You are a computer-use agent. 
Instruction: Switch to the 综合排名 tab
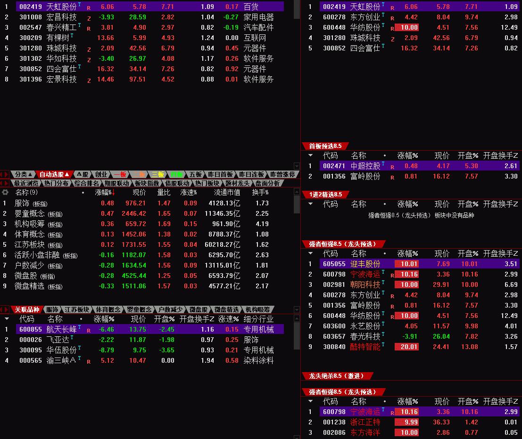pyautogui.click(x=87, y=183)
